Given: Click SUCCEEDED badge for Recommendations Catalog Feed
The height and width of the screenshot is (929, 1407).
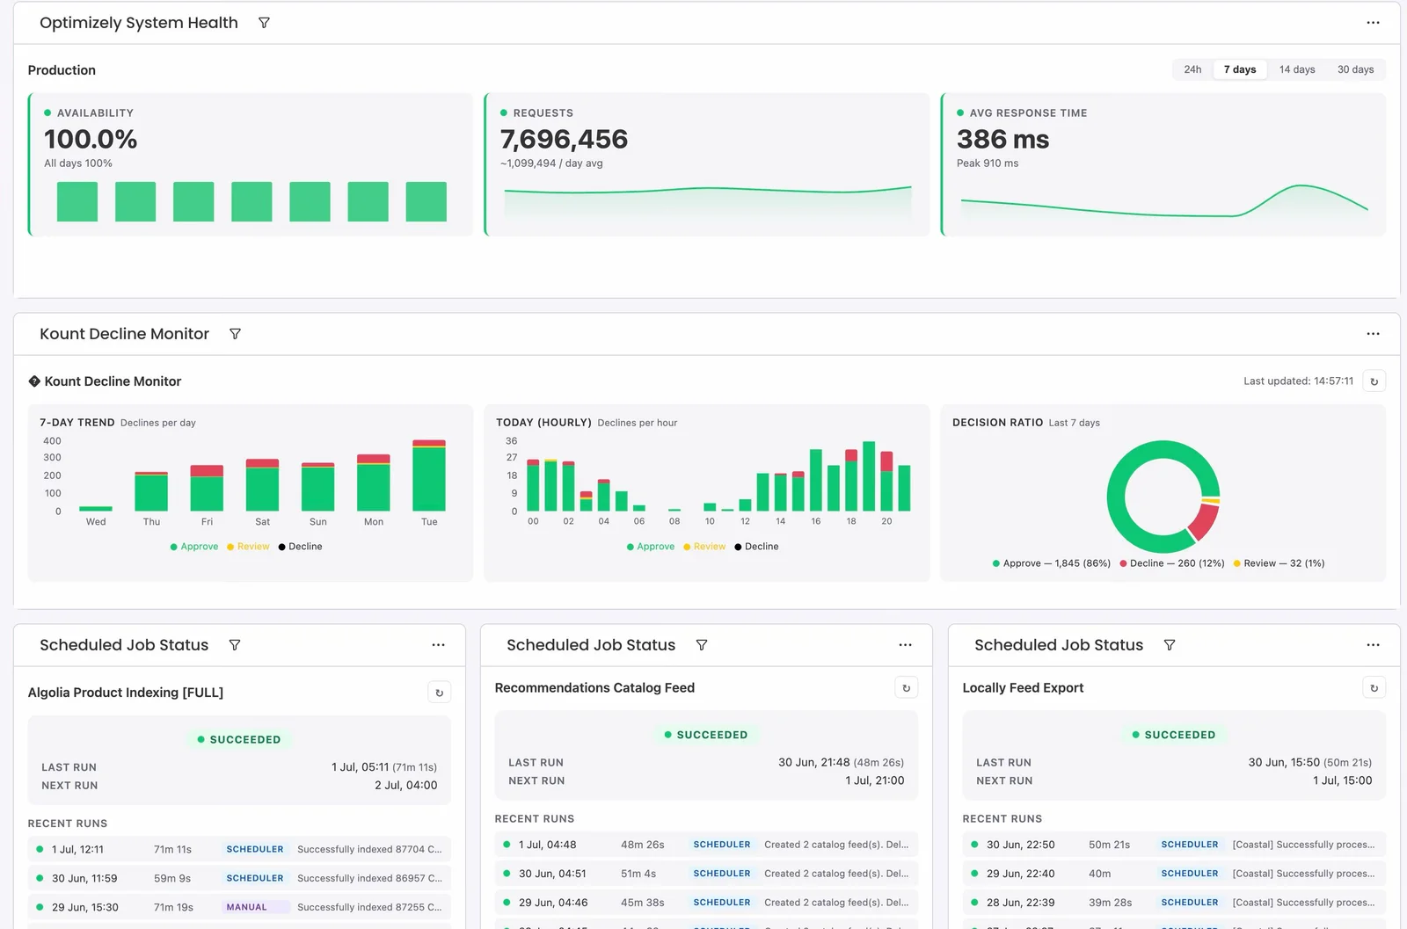Looking at the screenshot, I should [x=706, y=735].
